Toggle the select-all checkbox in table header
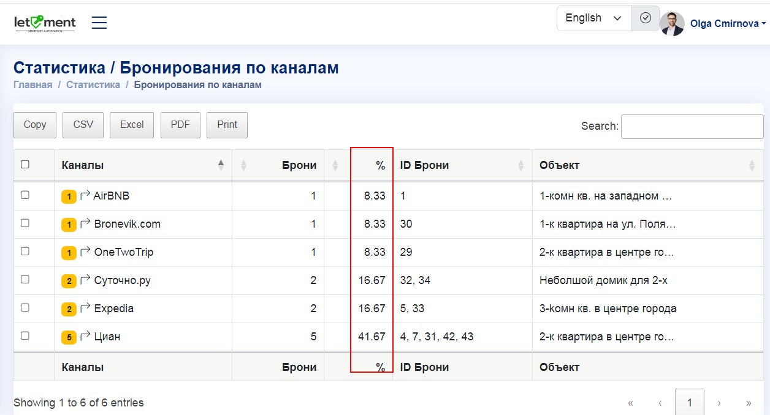Viewport: 770px width, 415px height. (x=25, y=164)
